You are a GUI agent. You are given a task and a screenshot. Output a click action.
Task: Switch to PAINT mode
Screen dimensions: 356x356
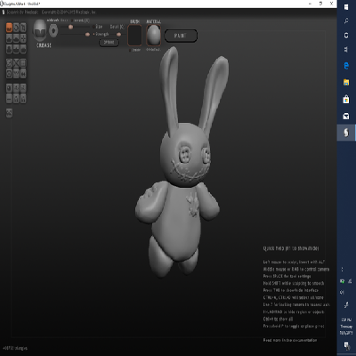pos(181,36)
